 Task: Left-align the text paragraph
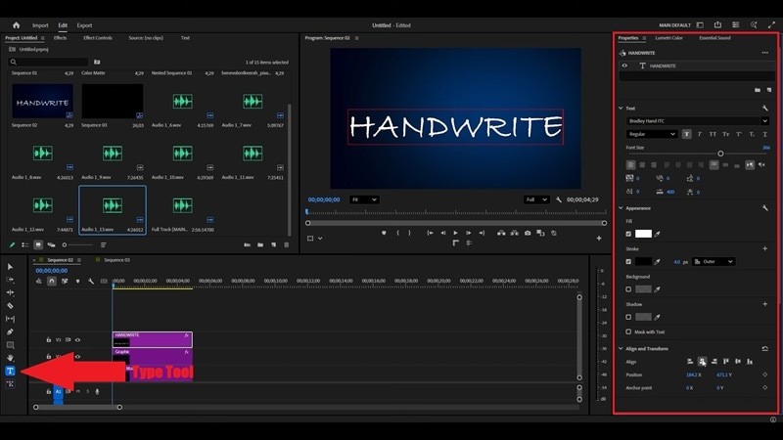631,164
